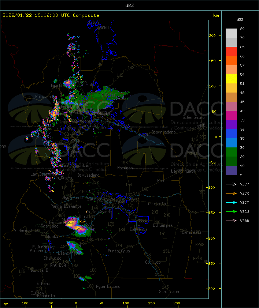259x308 pixels.
Task: Click the E_Manz place label
Action: pos(43,283)
